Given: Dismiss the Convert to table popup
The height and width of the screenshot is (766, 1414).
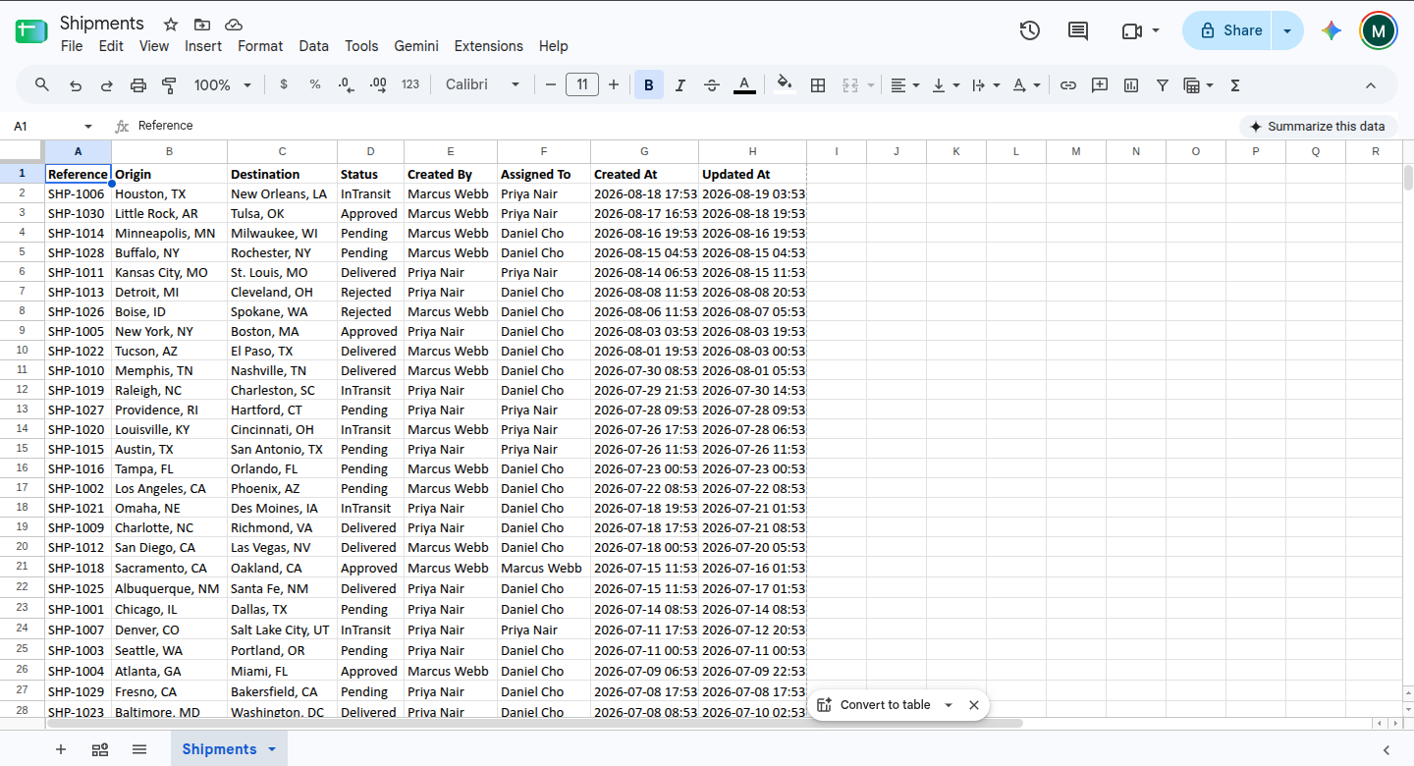Looking at the screenshot, I should [974, 705].
